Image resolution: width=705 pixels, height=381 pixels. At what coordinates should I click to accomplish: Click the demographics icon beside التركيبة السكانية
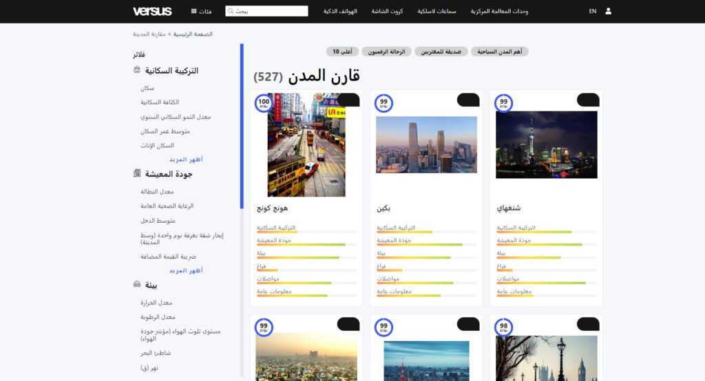click(137, 70)
